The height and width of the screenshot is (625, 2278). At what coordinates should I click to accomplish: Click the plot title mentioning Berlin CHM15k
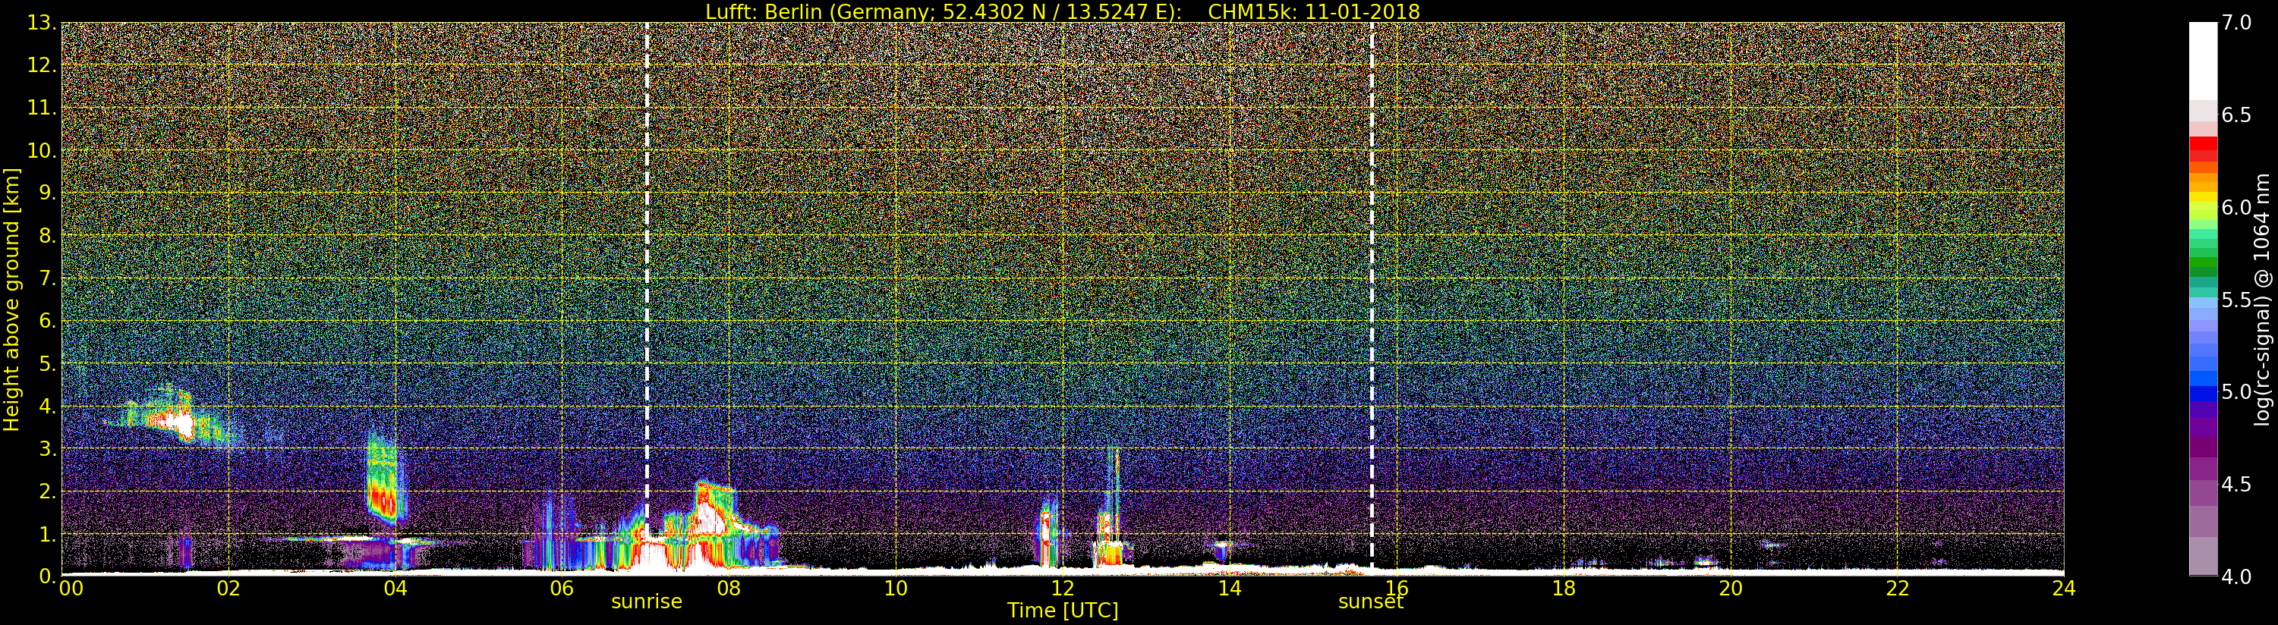[x=1062, y=11]
